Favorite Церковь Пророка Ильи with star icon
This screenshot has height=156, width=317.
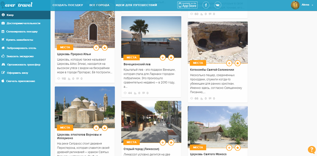point(104,48)
